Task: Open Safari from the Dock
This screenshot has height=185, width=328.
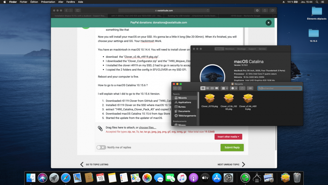Action: pos(66,178)
